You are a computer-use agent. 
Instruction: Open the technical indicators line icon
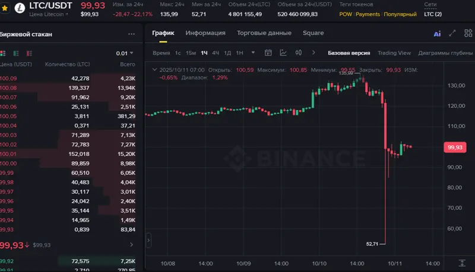tap(283, 53)
